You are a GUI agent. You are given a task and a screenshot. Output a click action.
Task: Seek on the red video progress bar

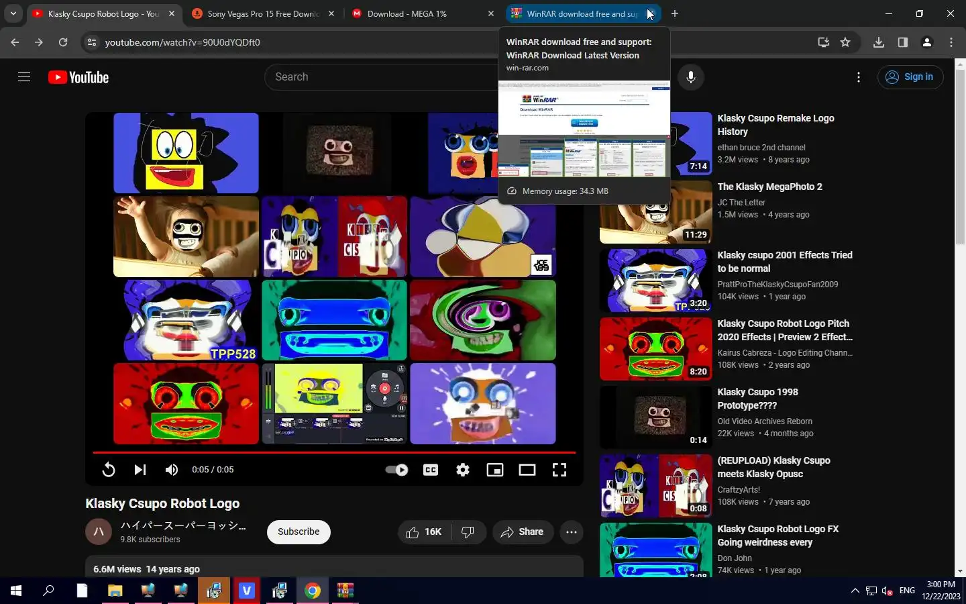click(334, 452)
